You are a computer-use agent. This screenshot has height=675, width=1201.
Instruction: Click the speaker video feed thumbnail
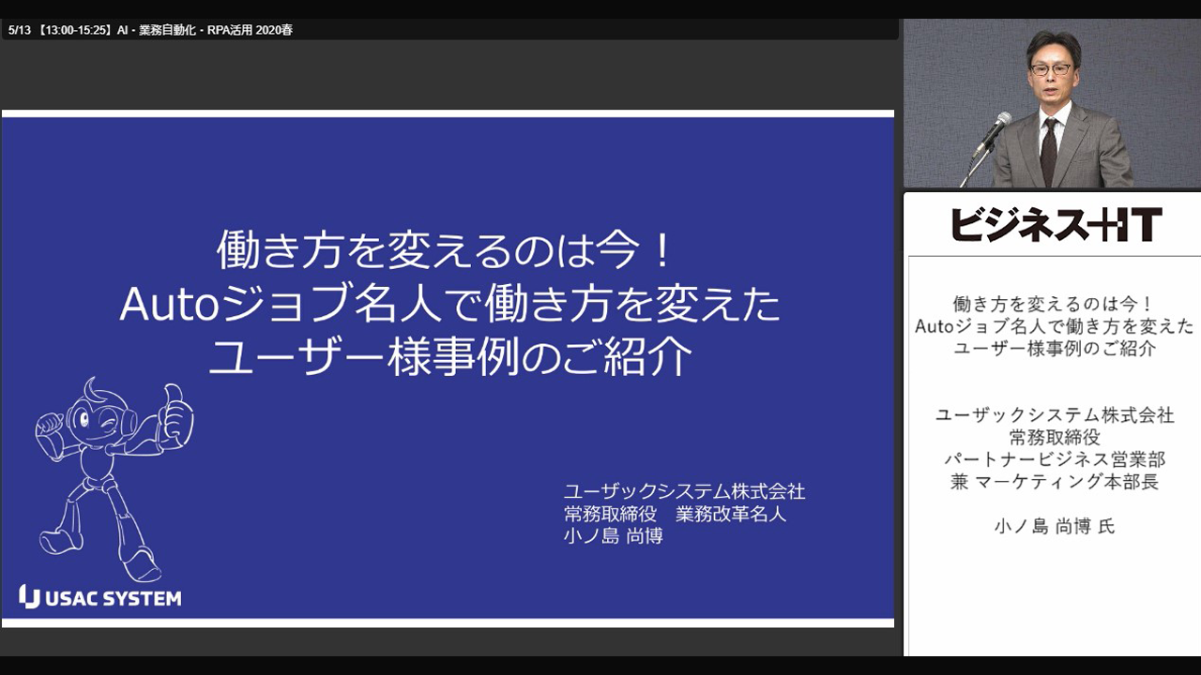coord(1052,103)
